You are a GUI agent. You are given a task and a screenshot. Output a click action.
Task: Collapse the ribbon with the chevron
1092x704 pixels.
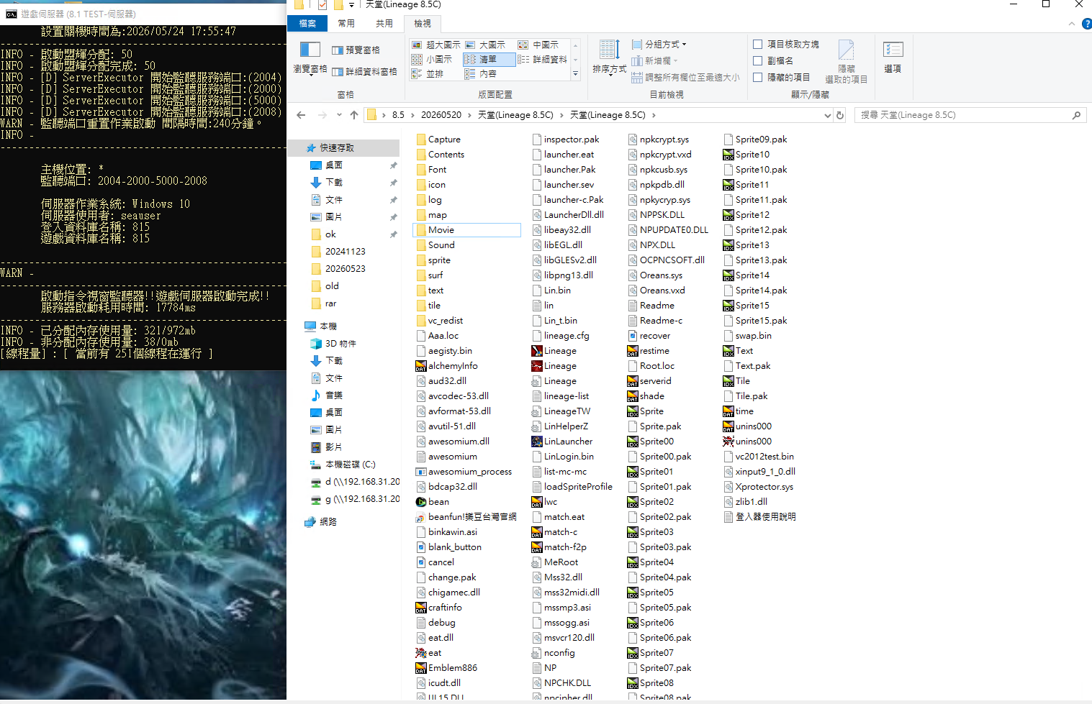tap(1072, 24)
